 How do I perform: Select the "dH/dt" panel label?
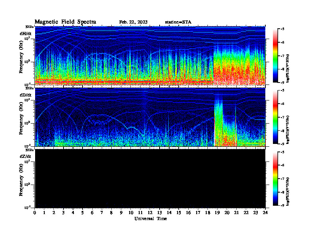(x=26, y=33)
